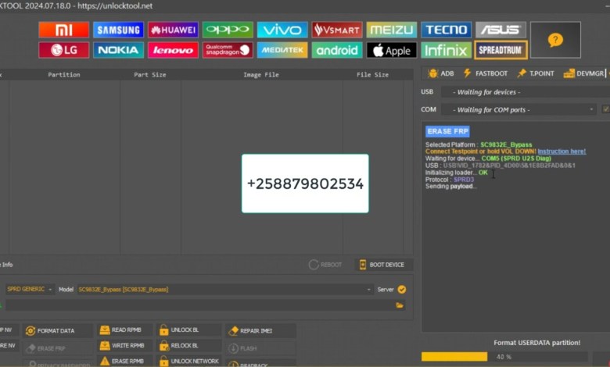Toggle the checkbox beside COM ports dropdown
The width and height of the screenshot is (610, 367).
tap(605, 110)
